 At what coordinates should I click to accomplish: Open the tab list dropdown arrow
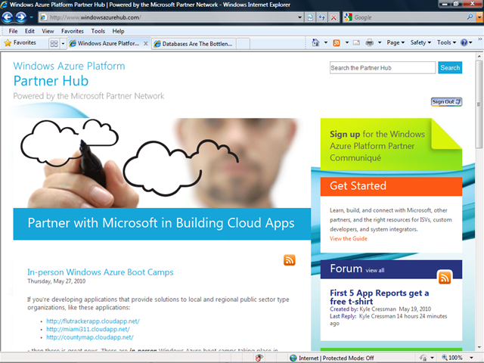point(63,44)
